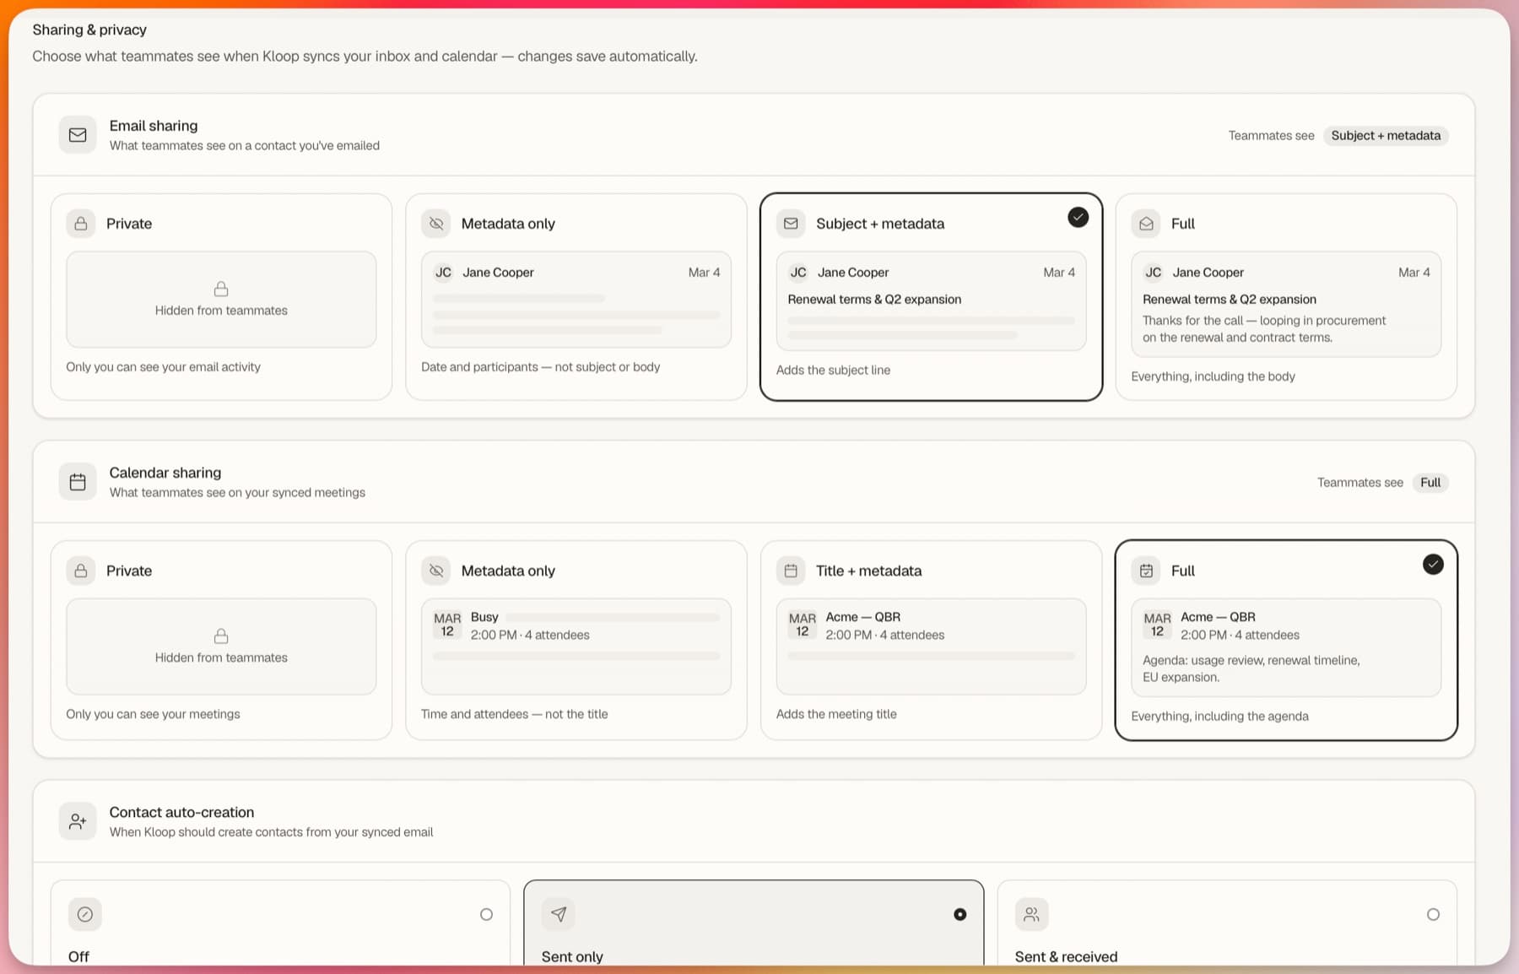Click envelope icon on Subject + metadata card
The height and width of the screenshot is (974, 1519).
click(x=791, y=224)
